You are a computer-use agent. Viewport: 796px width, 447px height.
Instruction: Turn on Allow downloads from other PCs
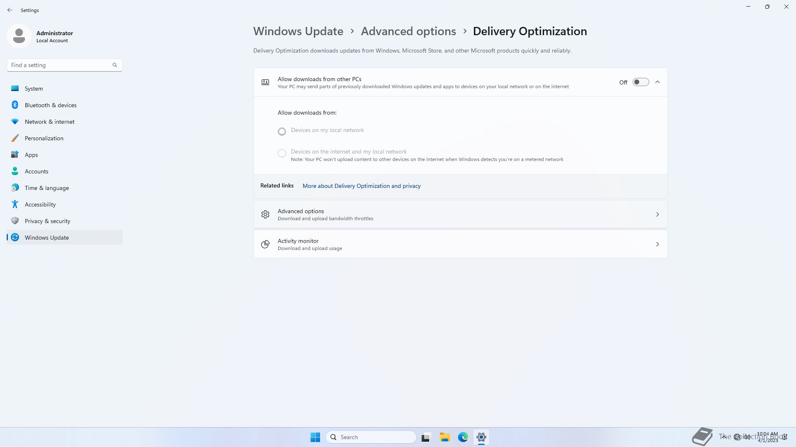(x=641, y=82)
